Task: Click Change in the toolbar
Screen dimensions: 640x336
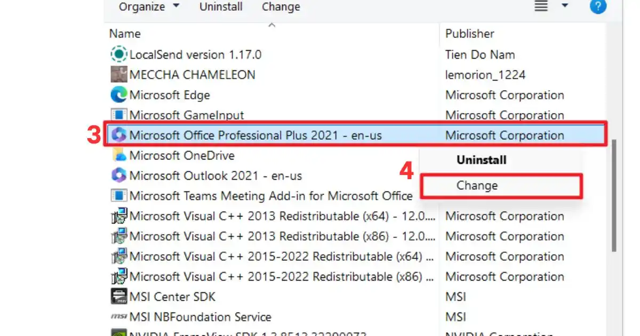Action: [x=281, y=6]
